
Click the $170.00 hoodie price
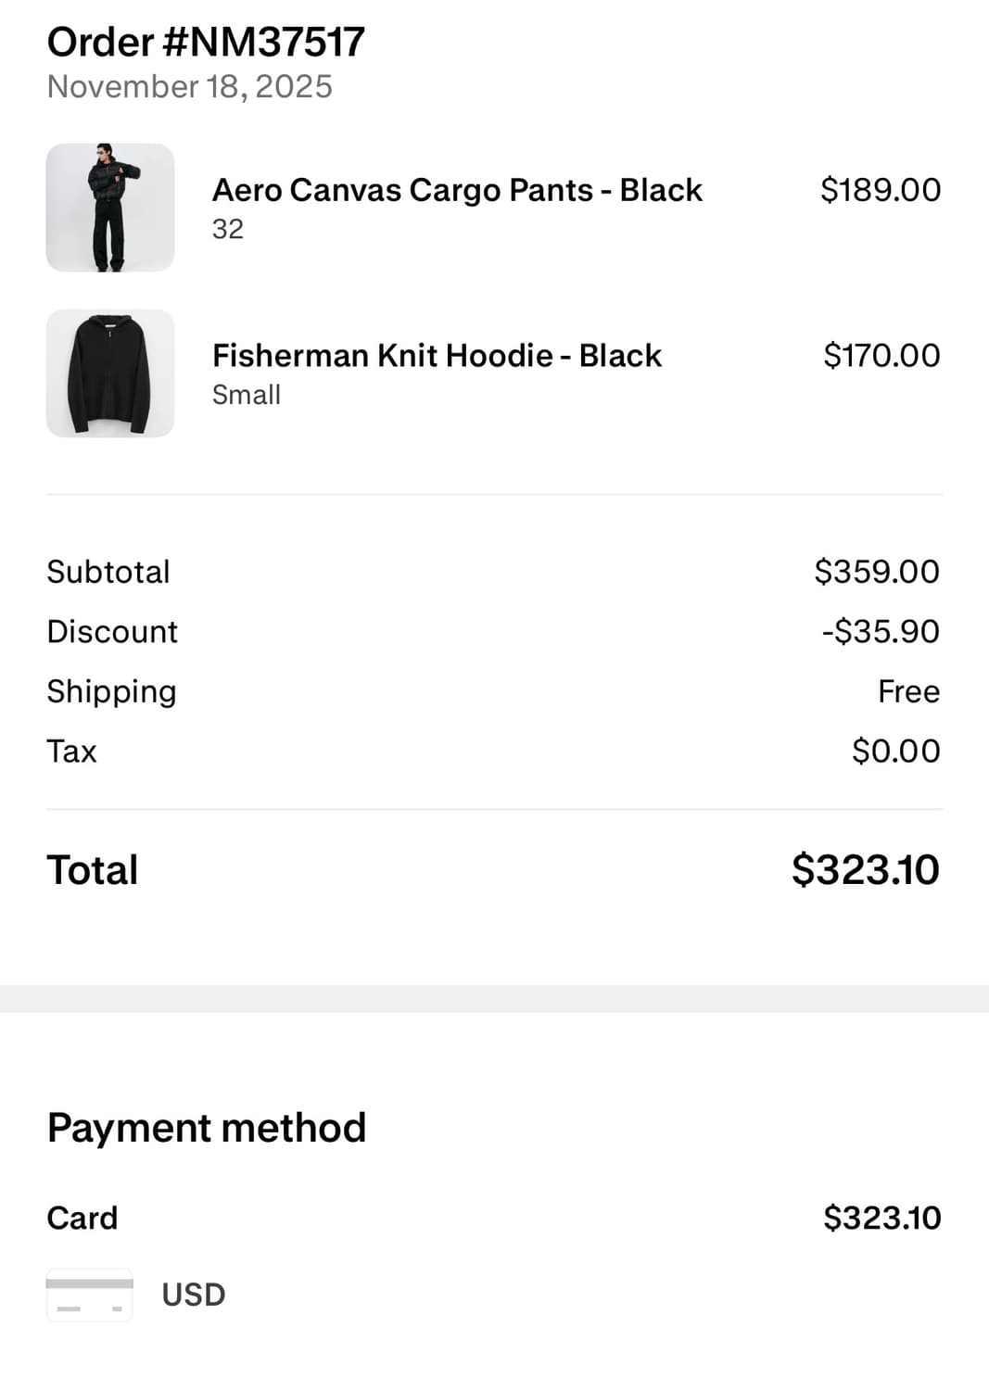[881, 356]
